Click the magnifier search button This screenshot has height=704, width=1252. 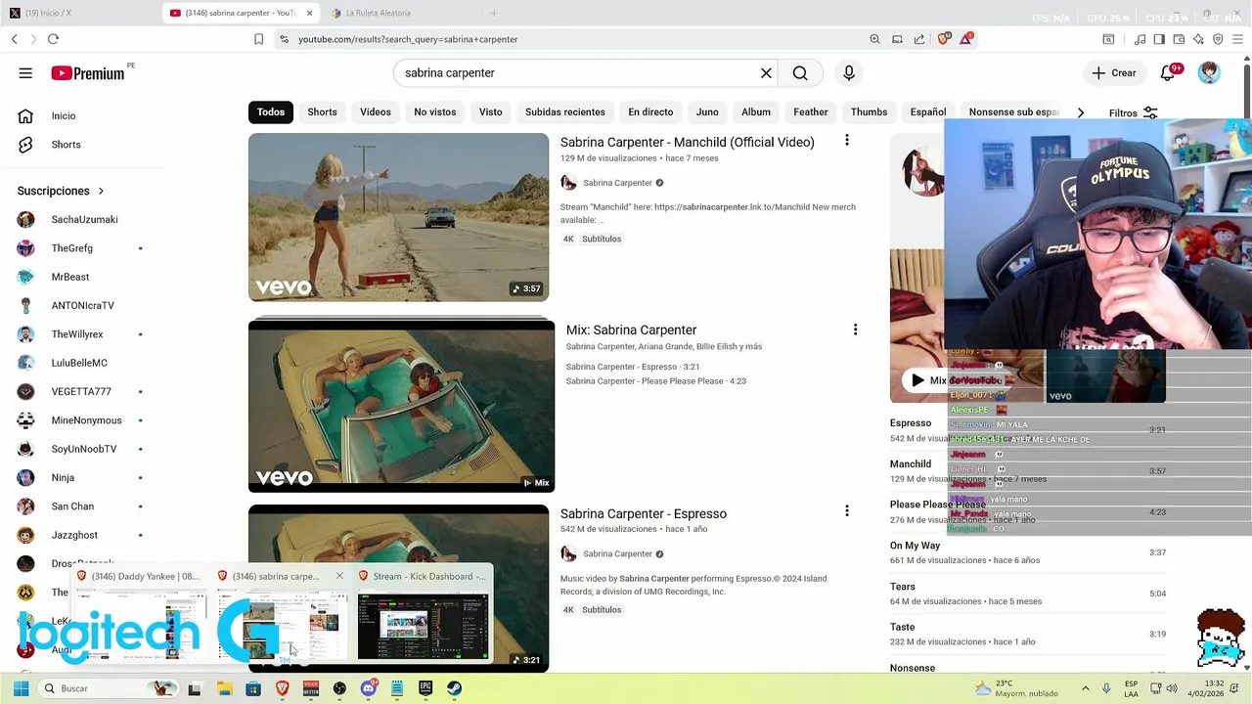[x=800, y=73]
